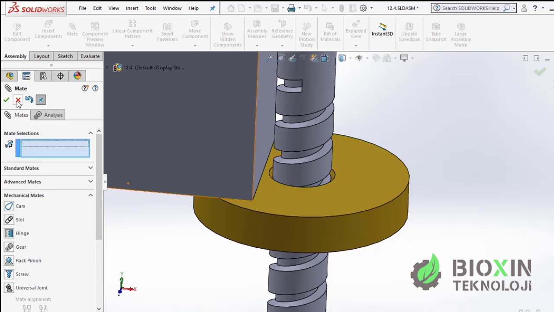Open the Help menu

click(193, 8)
